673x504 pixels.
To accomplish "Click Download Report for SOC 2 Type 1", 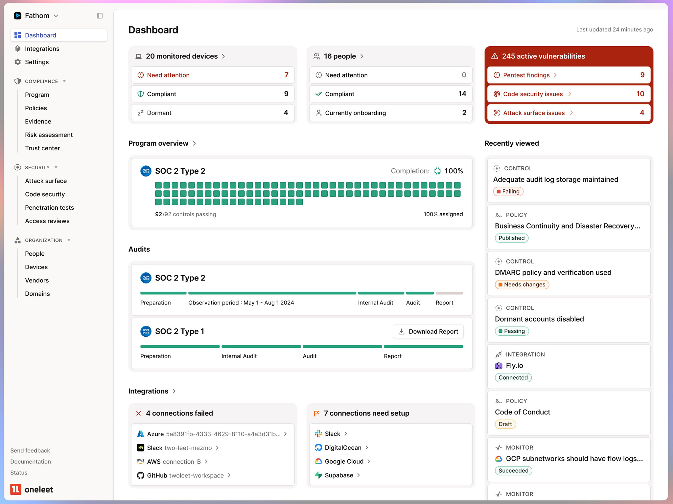I will (x=428, y=331).
